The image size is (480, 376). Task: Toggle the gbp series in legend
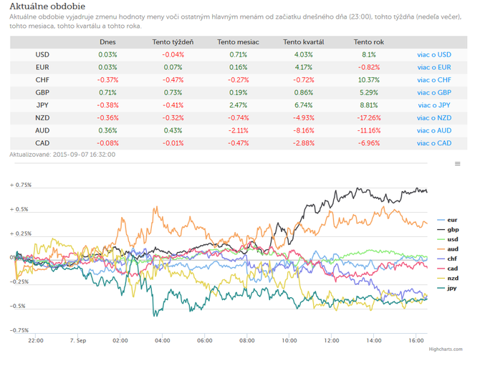[448, 229]
